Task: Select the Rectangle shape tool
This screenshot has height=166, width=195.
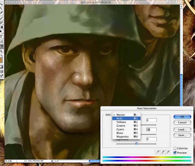Action: (1, 41)
